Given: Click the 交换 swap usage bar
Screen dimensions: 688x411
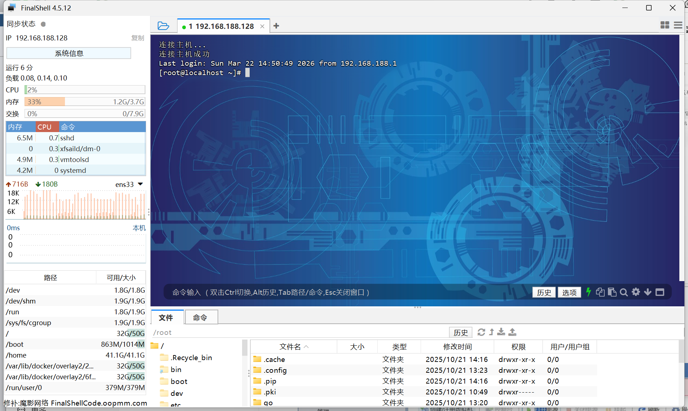Looking at the screenshot, I should (x=85, y=114).
